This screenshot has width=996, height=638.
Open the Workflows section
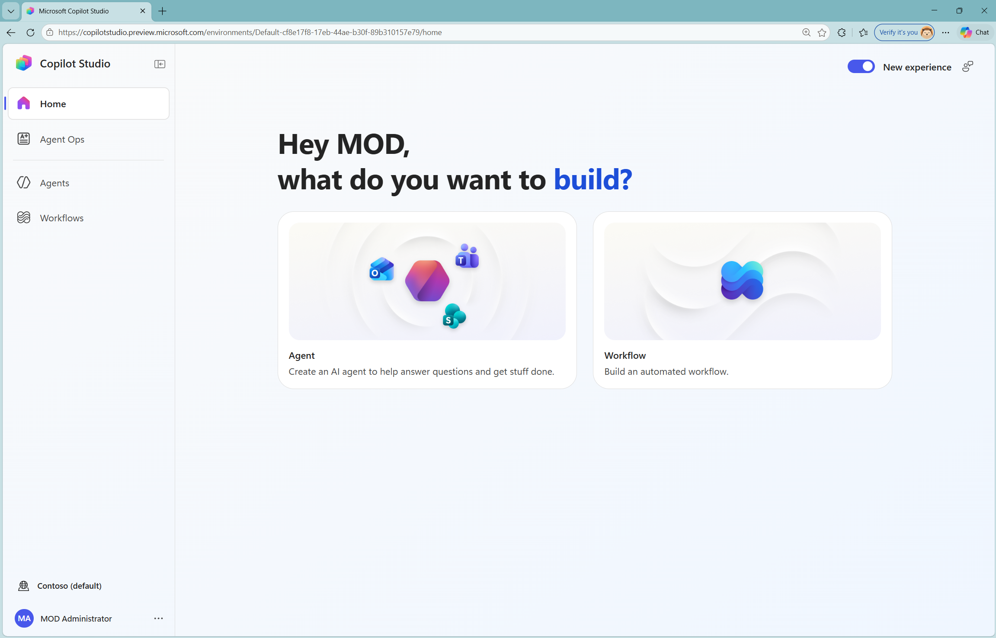[89, 218]
